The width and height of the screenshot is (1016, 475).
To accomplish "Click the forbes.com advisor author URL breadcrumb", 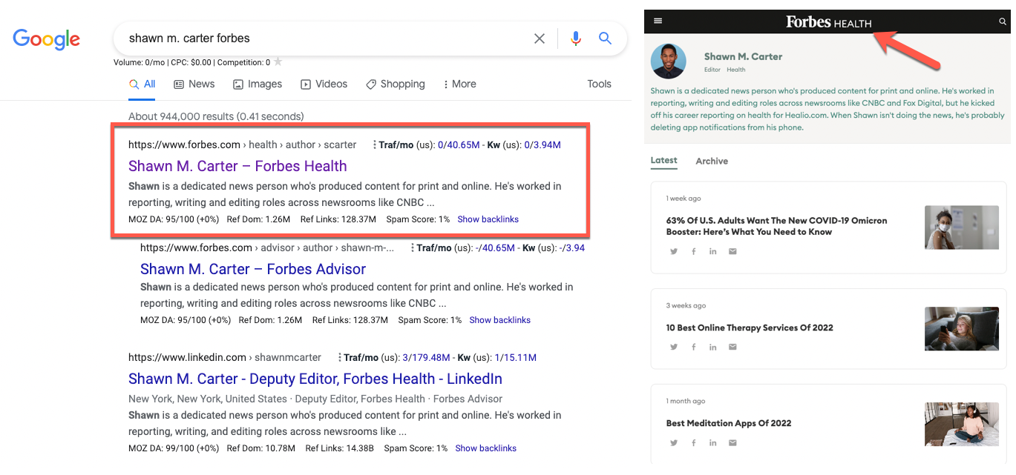I will 267,248.
